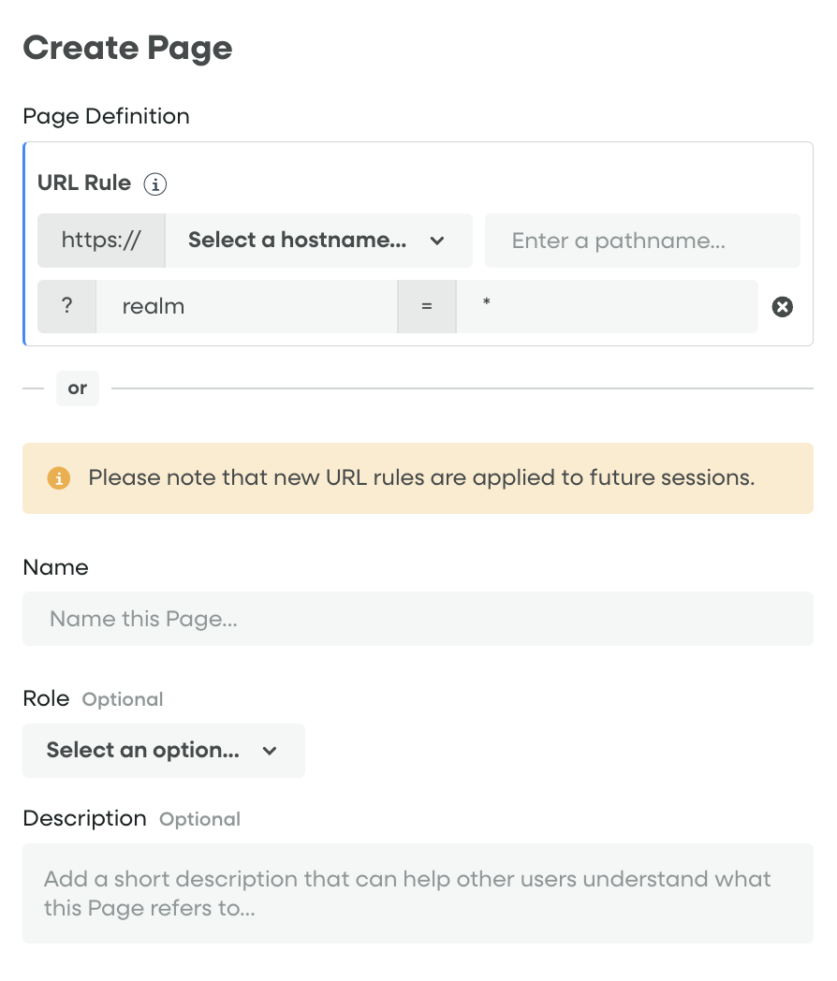Click the chevron arrow in Role dropdown

270,751
